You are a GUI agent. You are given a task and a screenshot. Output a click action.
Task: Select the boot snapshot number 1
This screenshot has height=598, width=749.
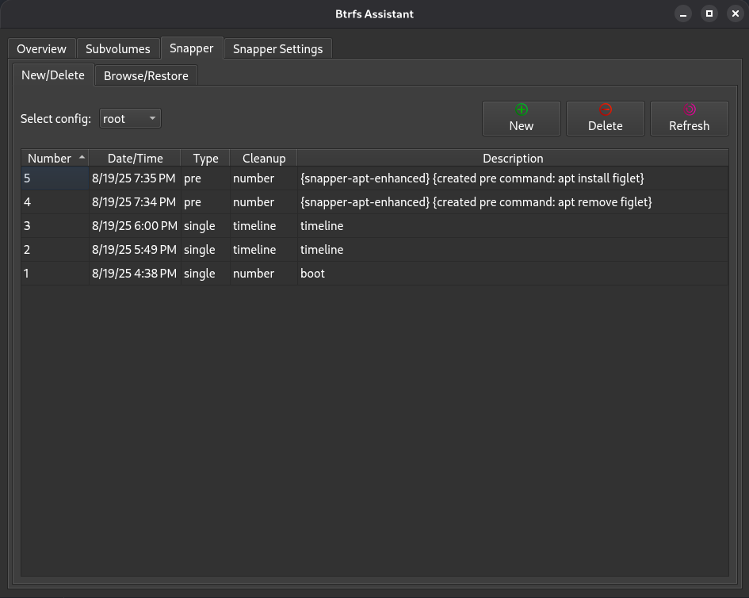(x=312, y=274)
